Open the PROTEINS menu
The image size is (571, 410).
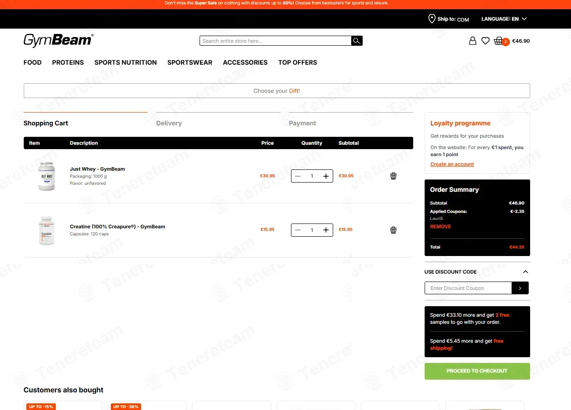pyautogui.click(x=68, y=62)
